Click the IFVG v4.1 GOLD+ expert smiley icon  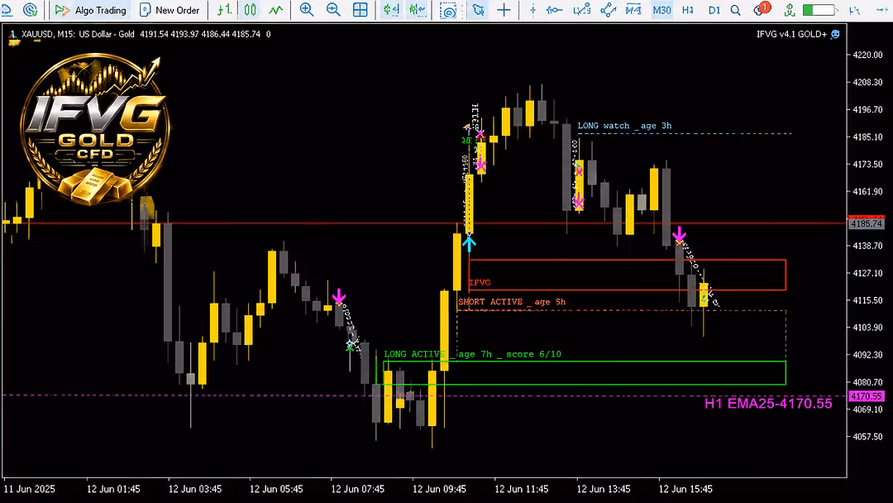(835, 34)
